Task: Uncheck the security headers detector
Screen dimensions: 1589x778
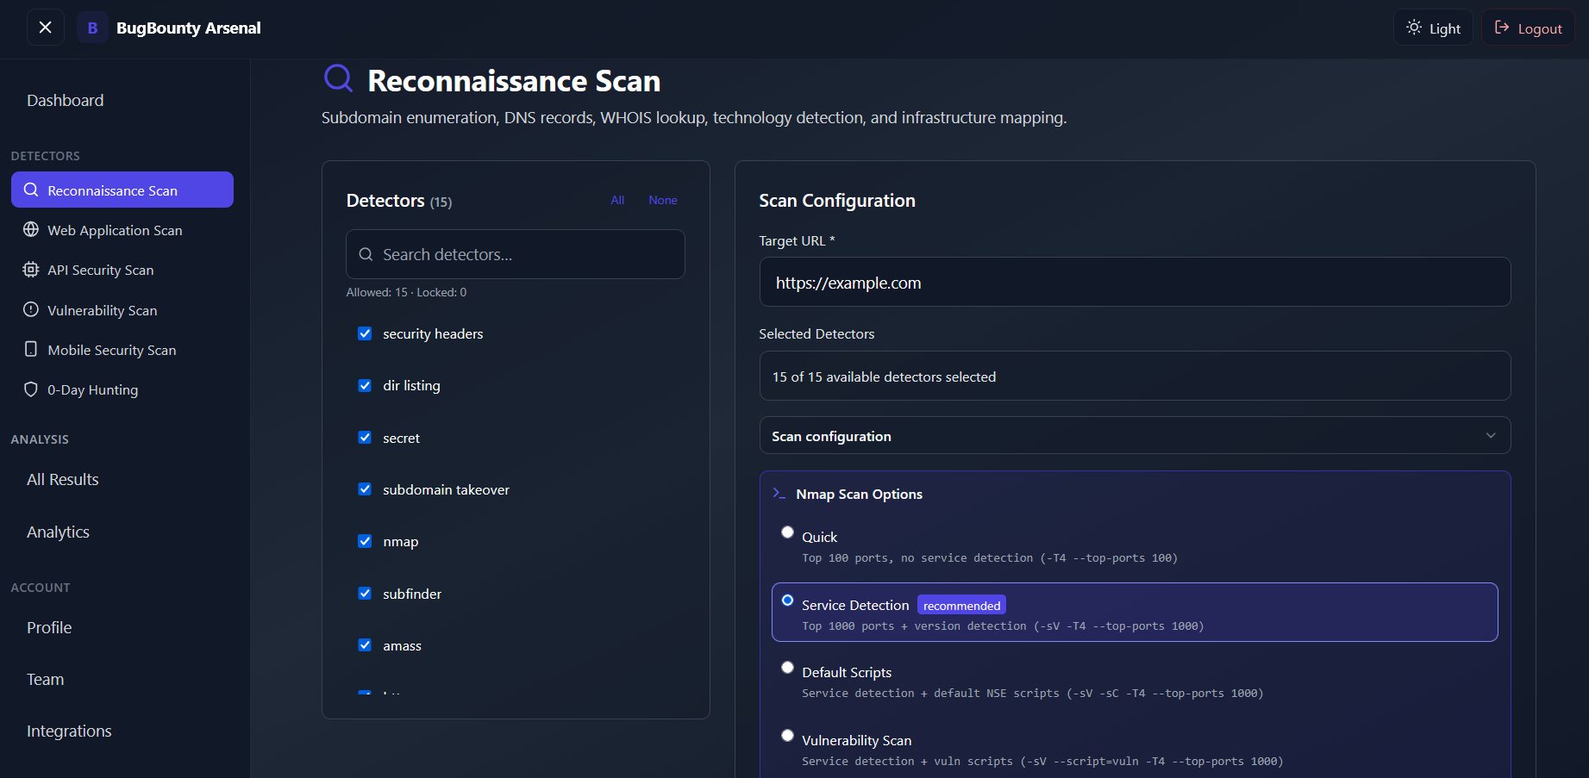Action: (x=365, y=333)
